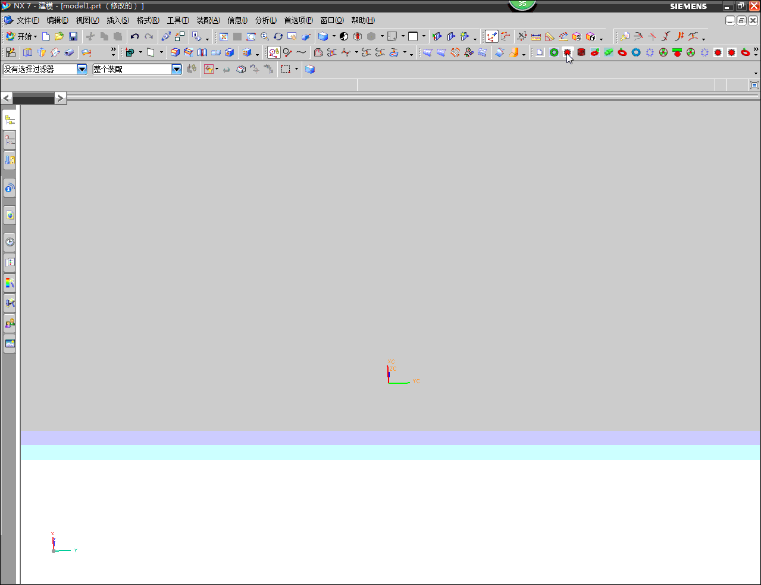This screenshot has width=761, height=585.
Task: Open the 插入(S) menu
Action: coord(118,20)
